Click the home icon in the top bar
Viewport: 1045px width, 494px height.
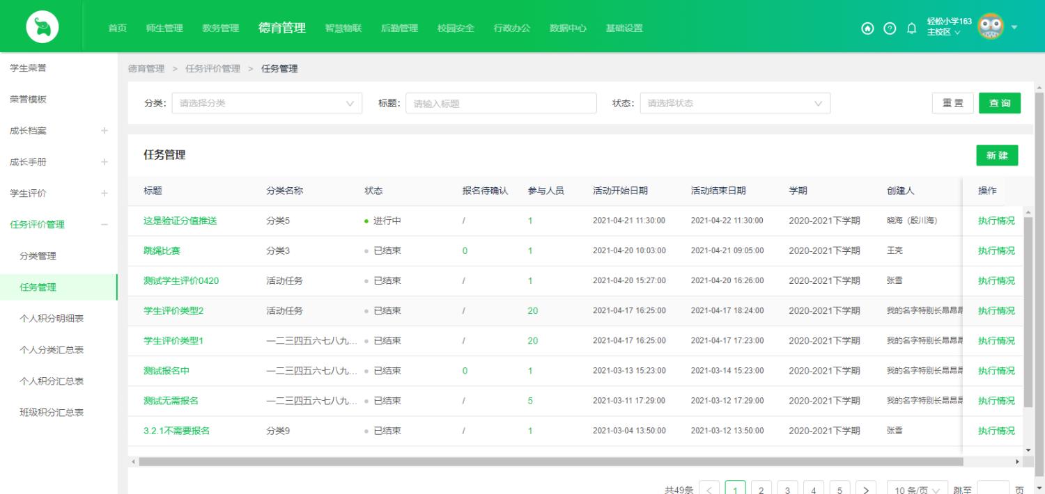tap(867, 29)
